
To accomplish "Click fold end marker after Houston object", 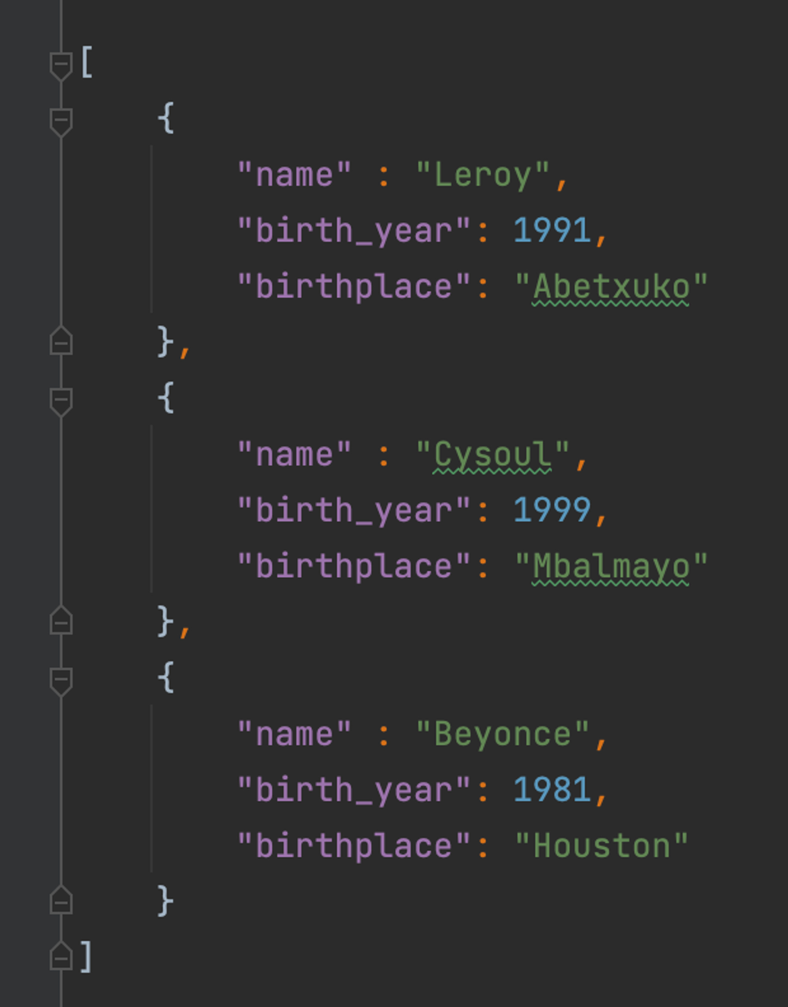I will [61, 902].
